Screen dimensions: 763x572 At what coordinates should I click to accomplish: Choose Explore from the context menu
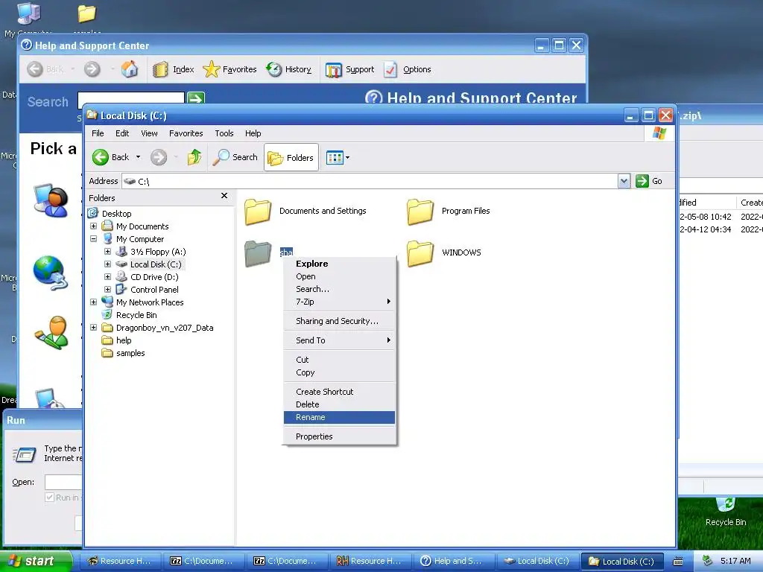click(x=339, y=264)
